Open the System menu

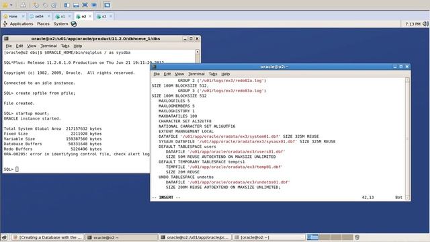pyautogui.click(x=60, y=24)
